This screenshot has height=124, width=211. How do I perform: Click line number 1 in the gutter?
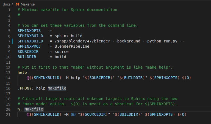click(x=9, y=10)
